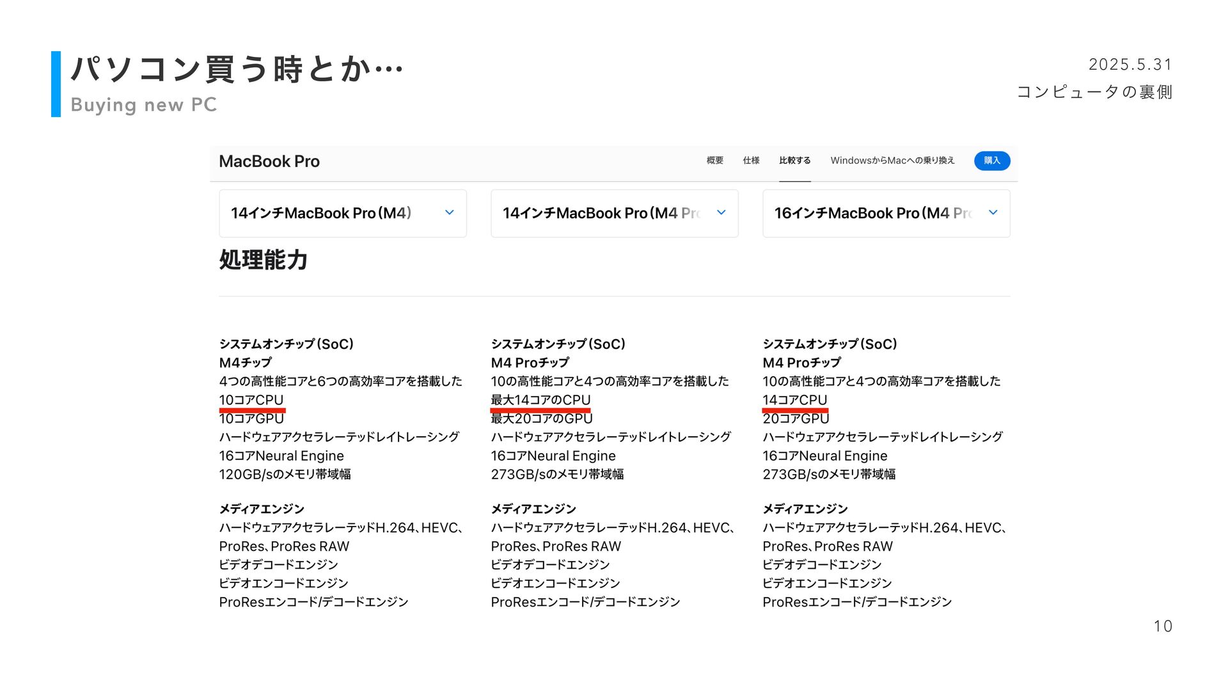1228x691 pixels.
Task: Click the chevron in the 14インチ M4 Pro selector
Action: click(x=721, y=212)
